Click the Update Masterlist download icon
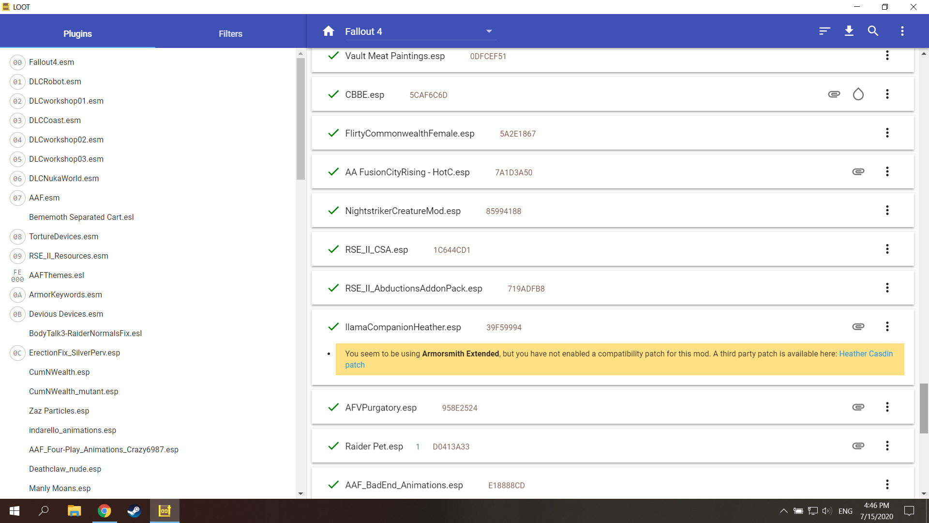This screenshot has width=929, height=523. [849, 31]
